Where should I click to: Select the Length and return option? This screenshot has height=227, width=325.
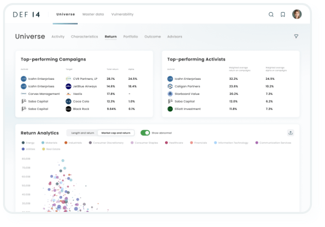click(82, 133)
